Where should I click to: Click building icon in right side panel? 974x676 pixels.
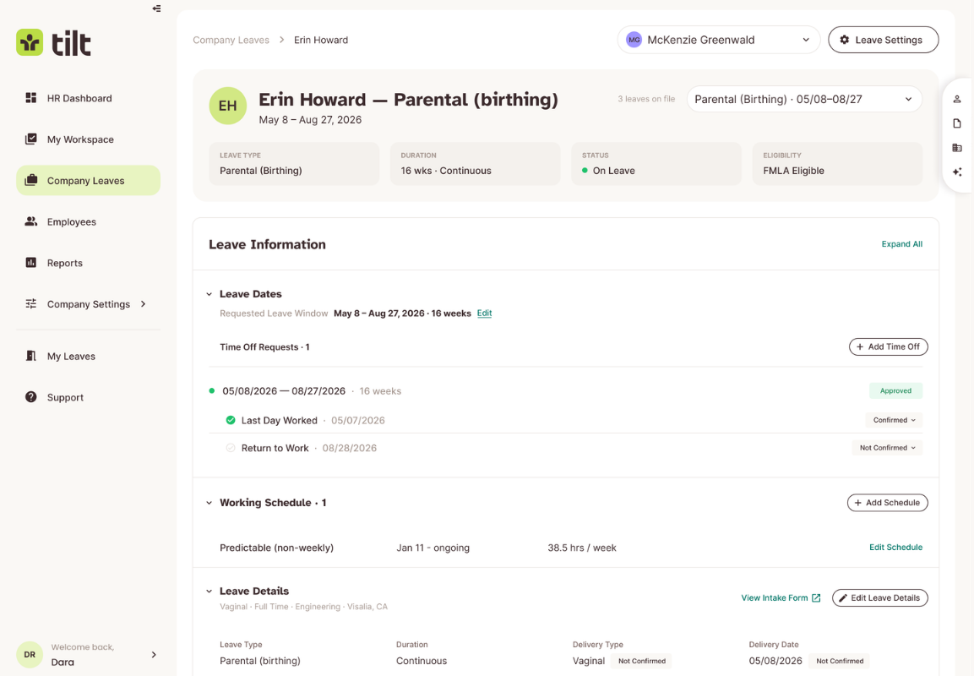(957, 147)
